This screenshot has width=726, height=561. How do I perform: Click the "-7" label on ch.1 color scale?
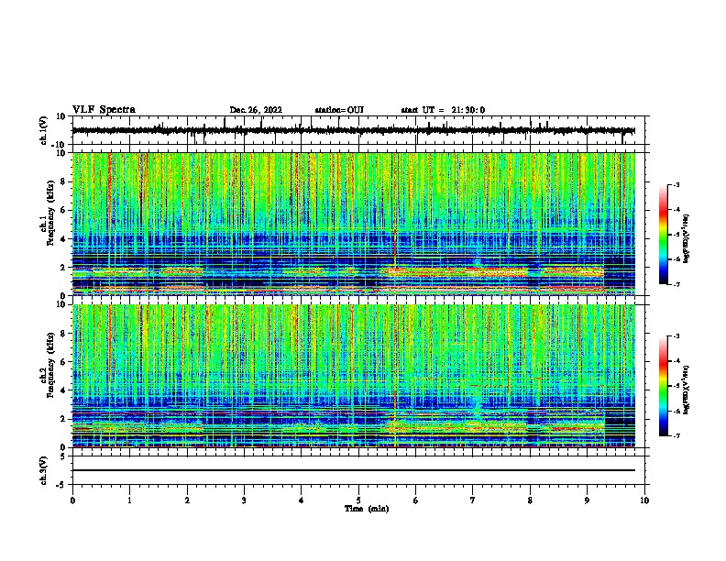[676, 284]
